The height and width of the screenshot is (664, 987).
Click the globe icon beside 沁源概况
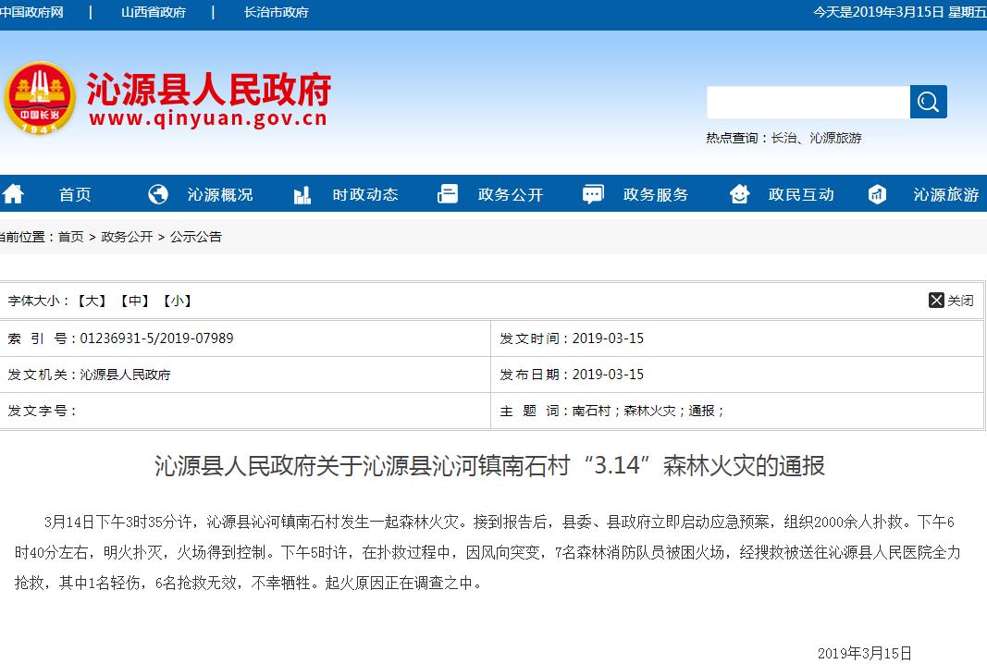tap(158, 194)
